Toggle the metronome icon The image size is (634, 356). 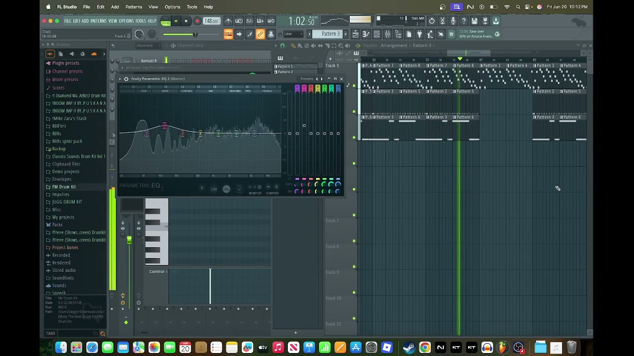(228, 21)
